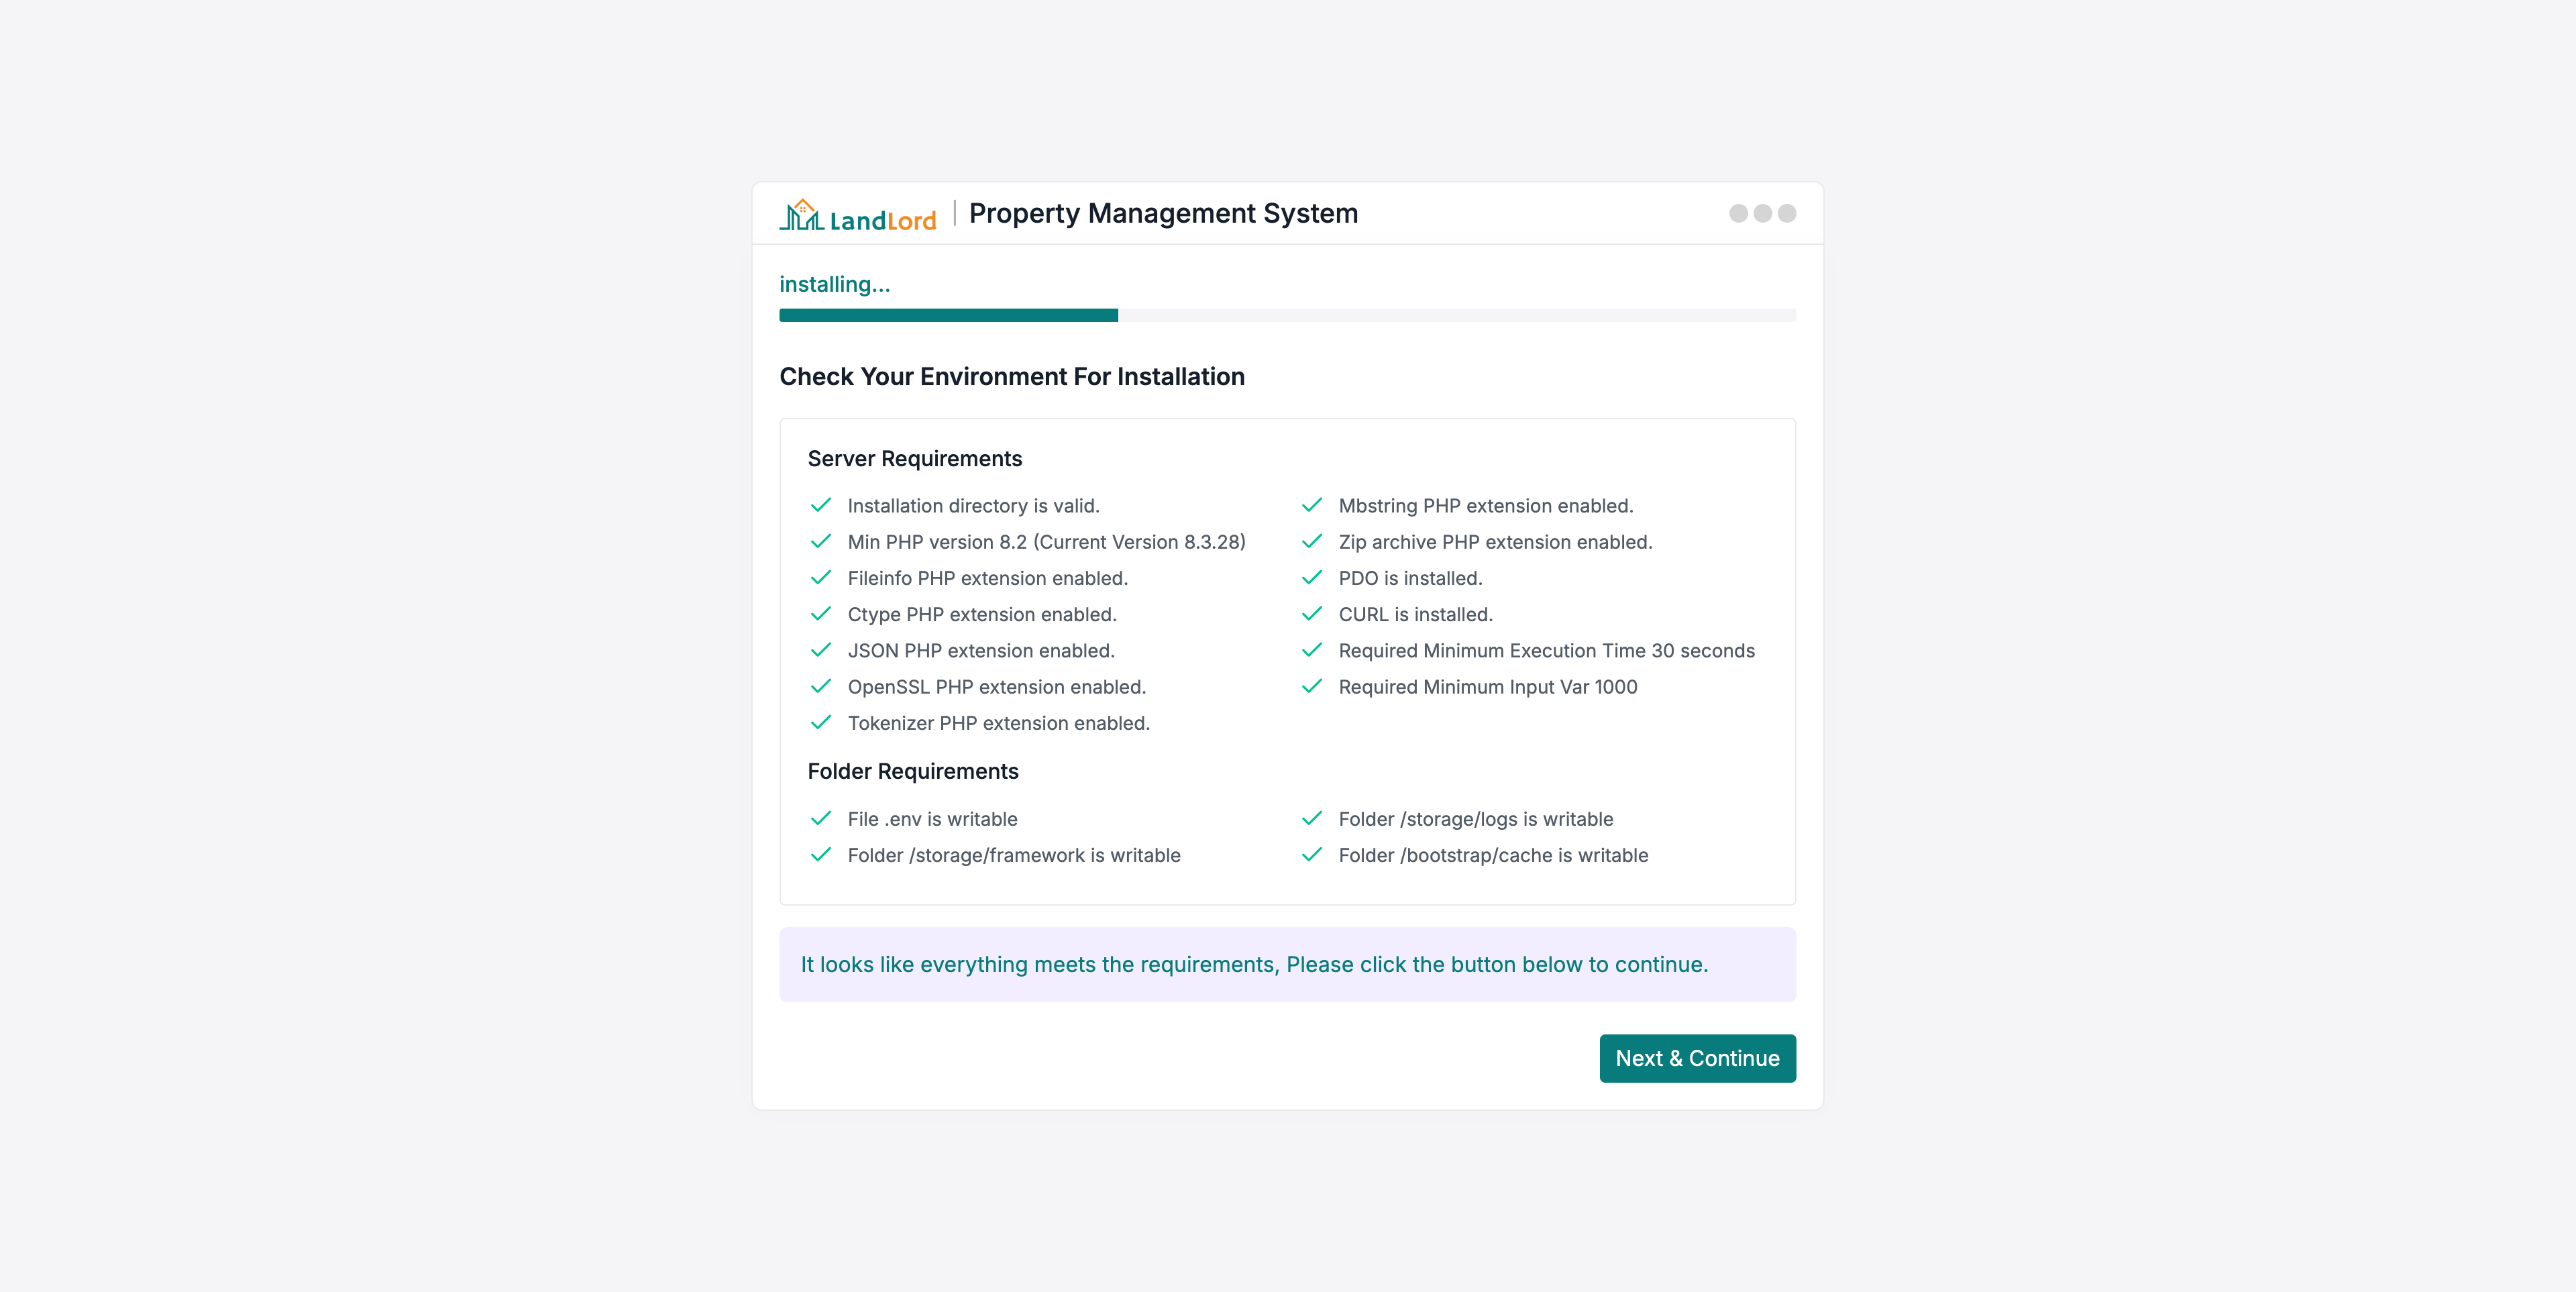Click checkmark beside CURL is installed
The width and height of the screenshot is (2576, 1292).
1312,614
